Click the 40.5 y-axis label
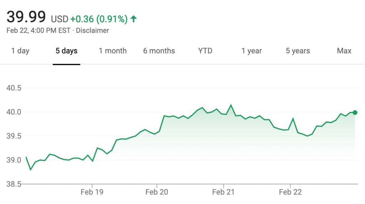The image size is (365, 204). coord(14,88)
